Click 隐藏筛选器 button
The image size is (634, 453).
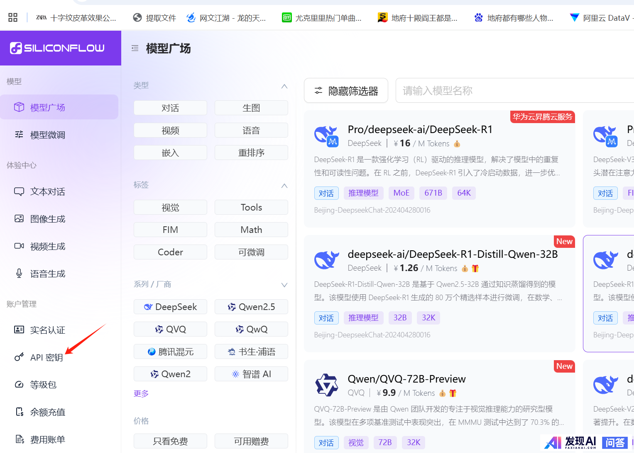click(346, 90)
